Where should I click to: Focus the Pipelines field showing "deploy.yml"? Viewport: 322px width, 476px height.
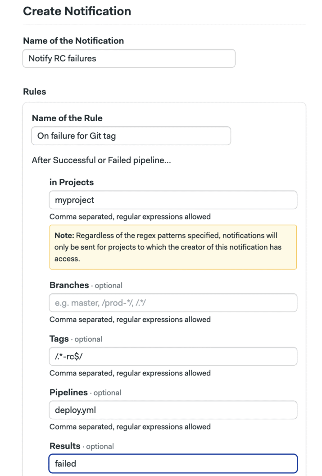click(x=173, y=410)
